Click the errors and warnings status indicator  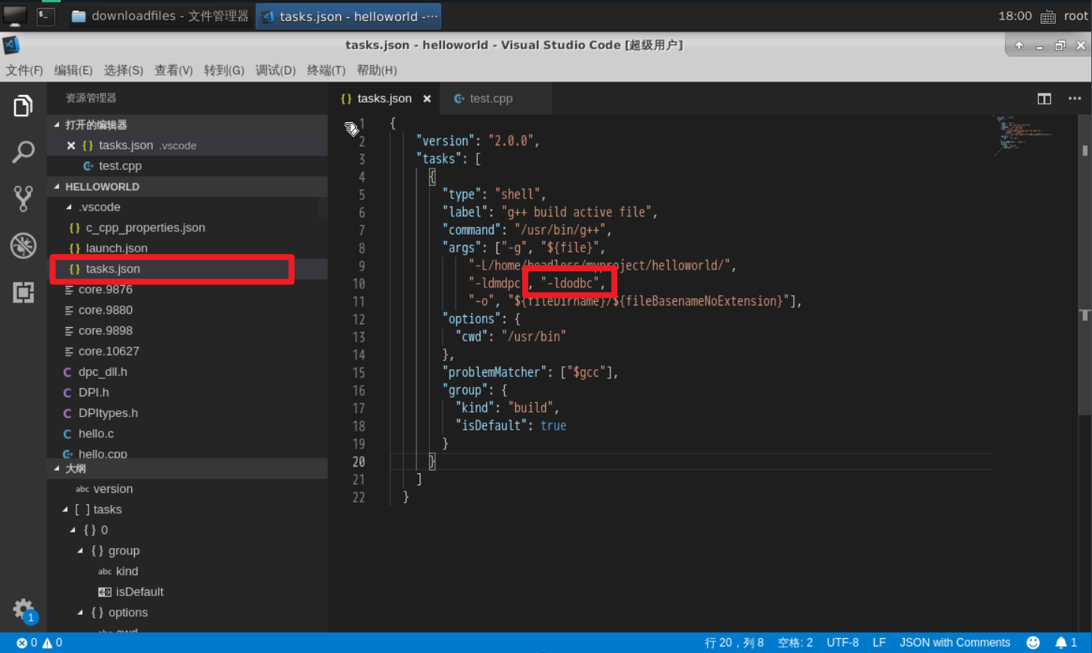click(x=39, y=643)
